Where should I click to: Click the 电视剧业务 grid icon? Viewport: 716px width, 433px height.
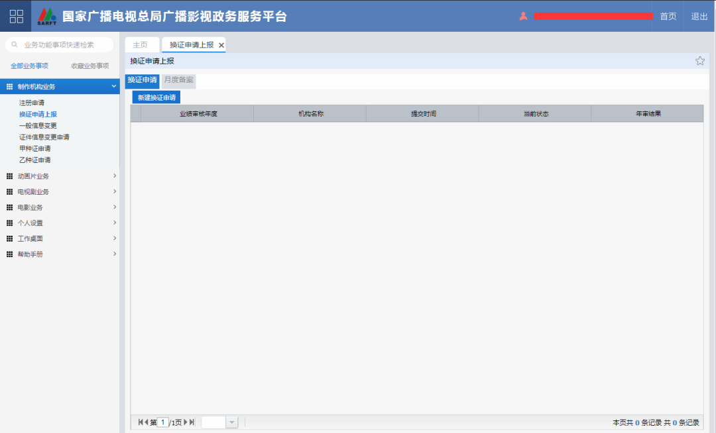[9, 192]
